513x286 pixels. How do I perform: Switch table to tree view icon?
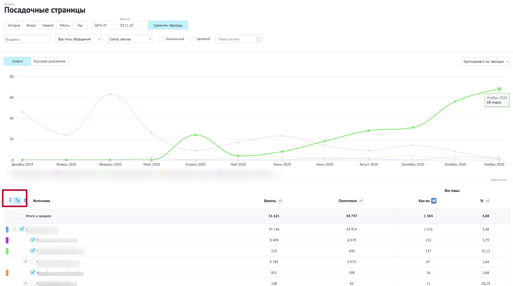(18, 200)
